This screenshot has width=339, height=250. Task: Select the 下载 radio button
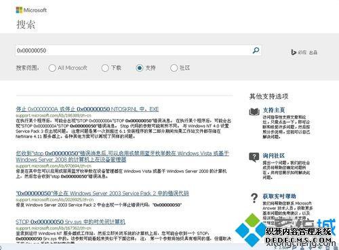point(105,68)
